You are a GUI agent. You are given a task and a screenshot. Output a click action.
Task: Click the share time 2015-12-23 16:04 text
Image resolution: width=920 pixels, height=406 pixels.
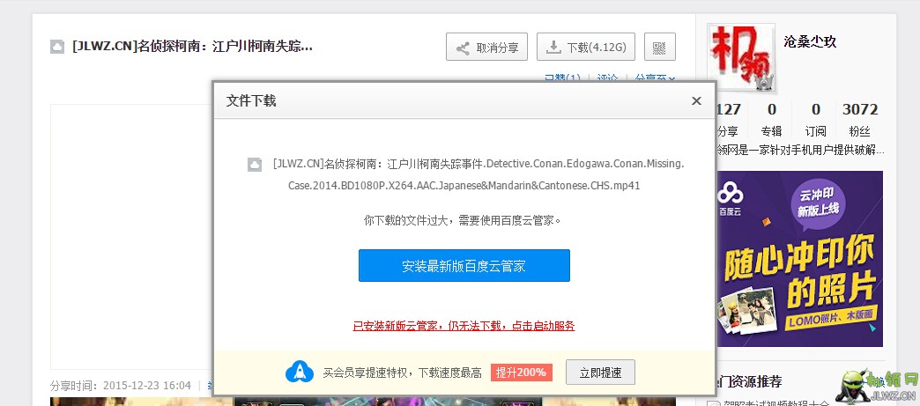(146, 386)
